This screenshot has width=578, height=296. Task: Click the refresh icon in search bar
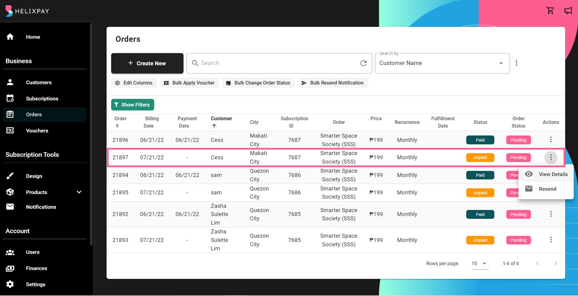363,63
